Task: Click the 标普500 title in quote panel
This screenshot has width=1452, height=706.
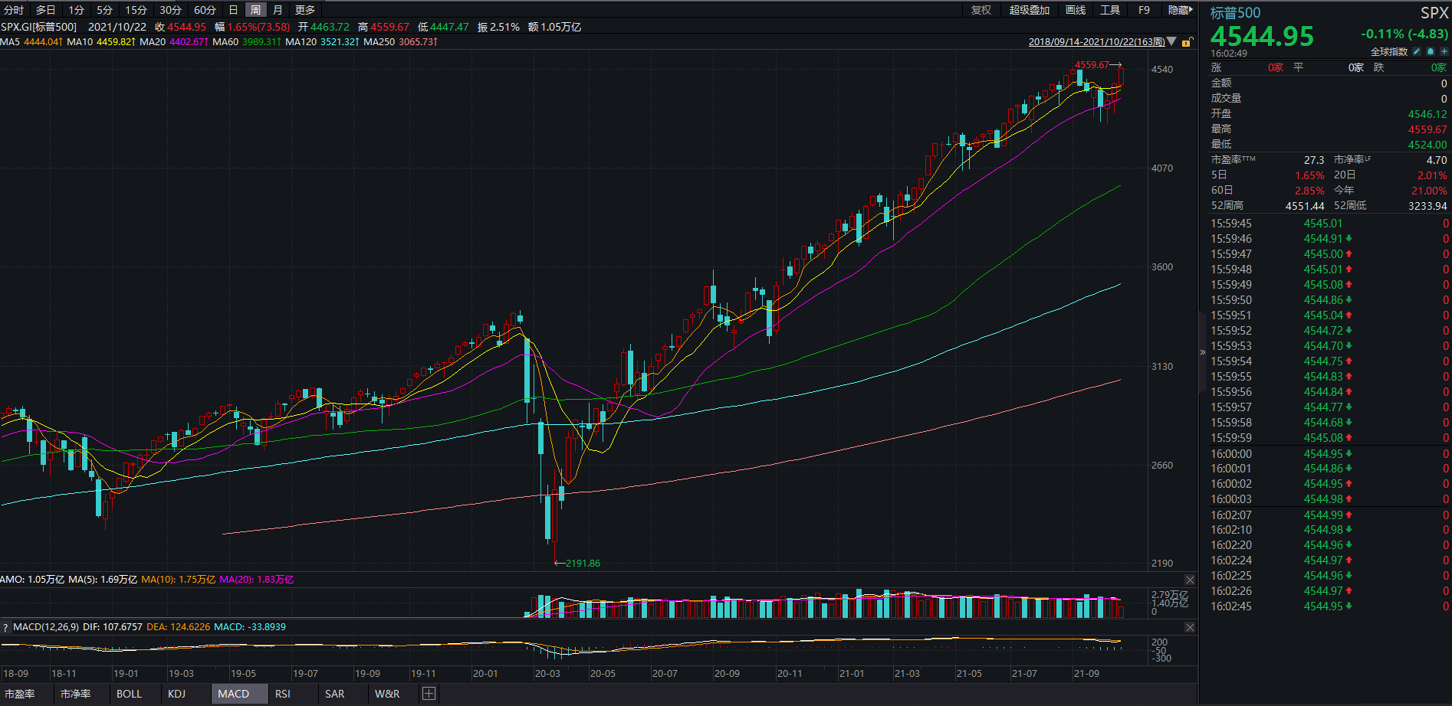Action: pyautogui.click(x=1235, y=12)
